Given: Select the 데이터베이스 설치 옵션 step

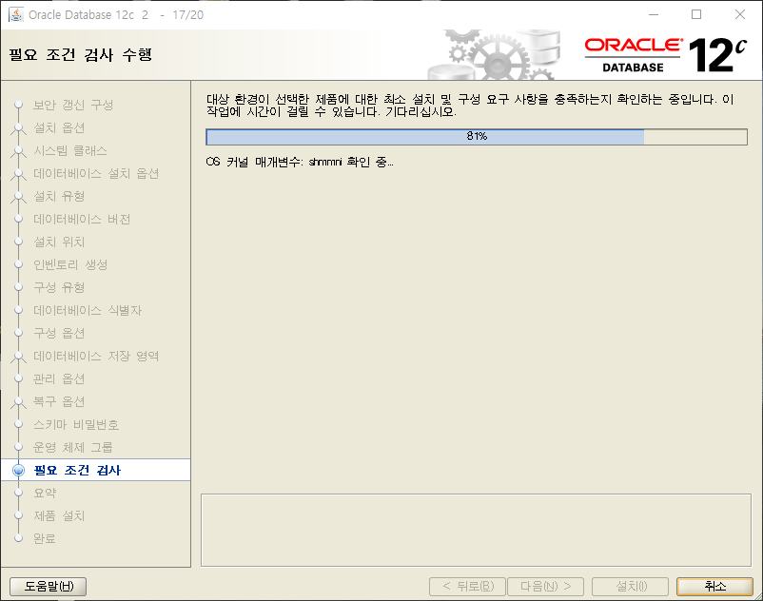Looking at the screenshot, I should coord(96,174).
